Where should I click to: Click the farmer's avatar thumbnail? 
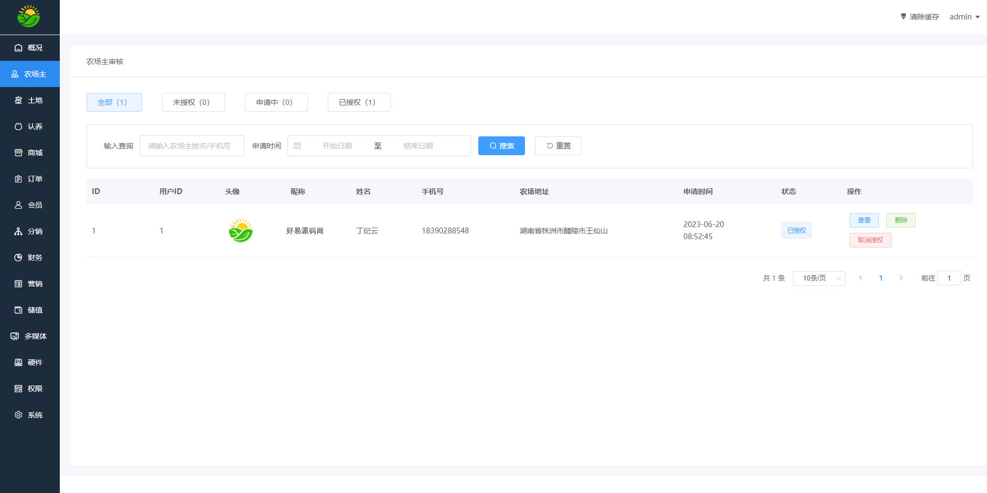point(240,230)
